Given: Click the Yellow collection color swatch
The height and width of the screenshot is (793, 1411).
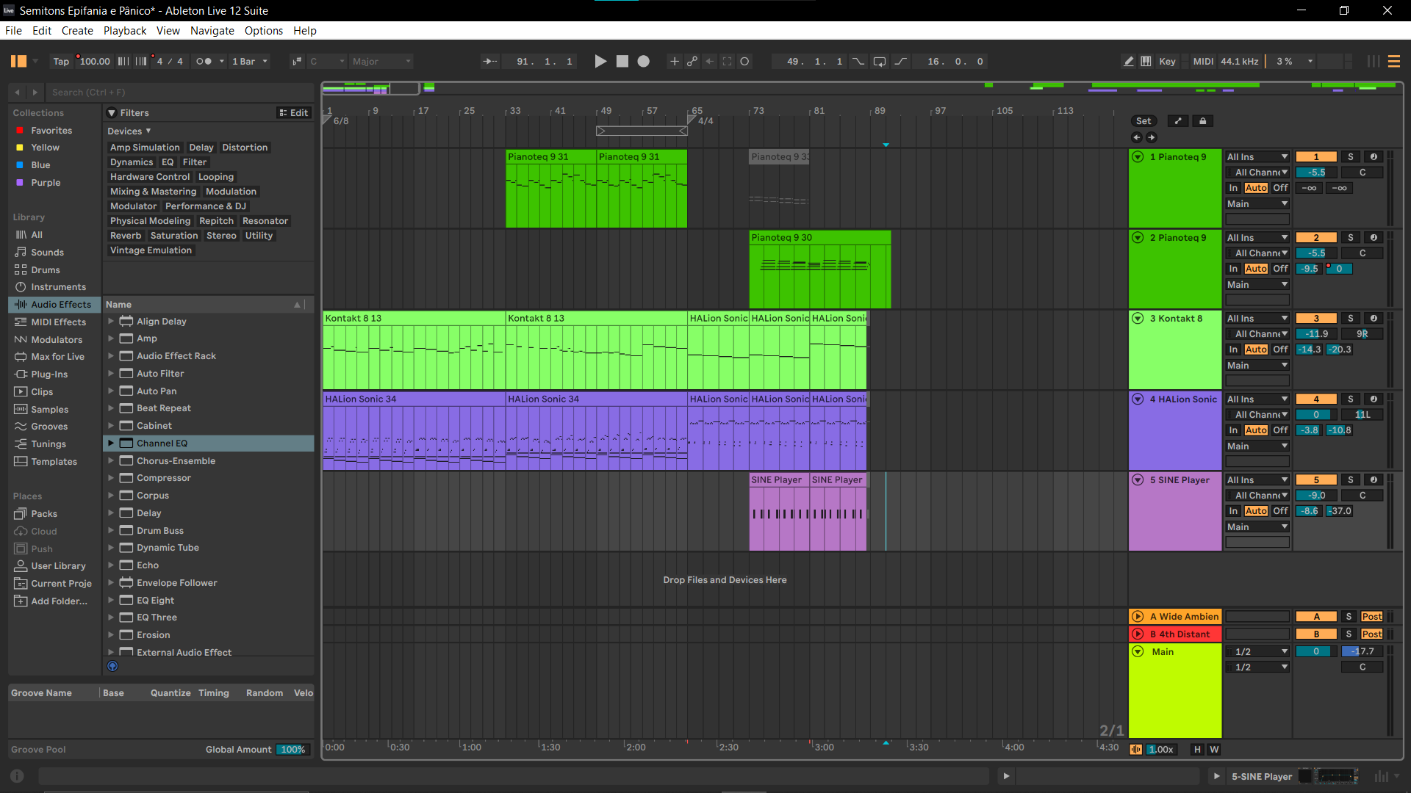Looking at the screenshot, I should [20, 148].
